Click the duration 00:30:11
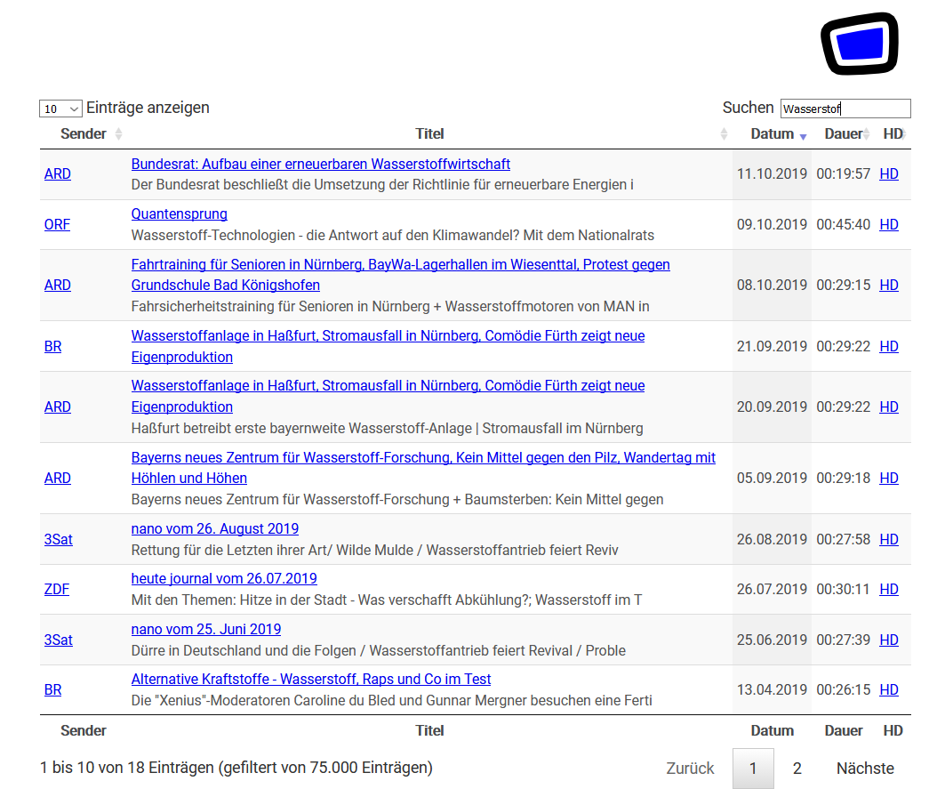945x789 pixels. click(844, 589)
